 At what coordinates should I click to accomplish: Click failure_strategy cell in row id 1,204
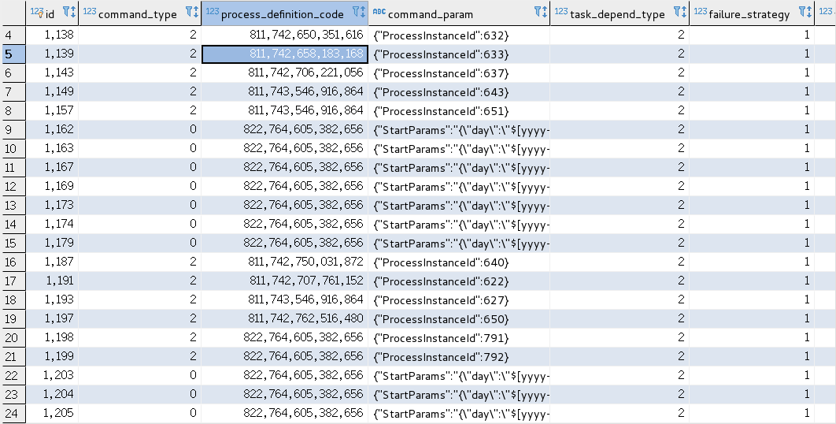coord(752,394)
